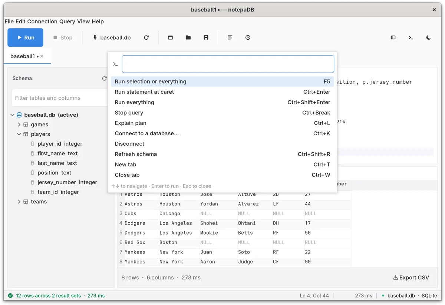Click the Stop button in toolbar
This screenshot has height=305, width=445.
[63, 37]
